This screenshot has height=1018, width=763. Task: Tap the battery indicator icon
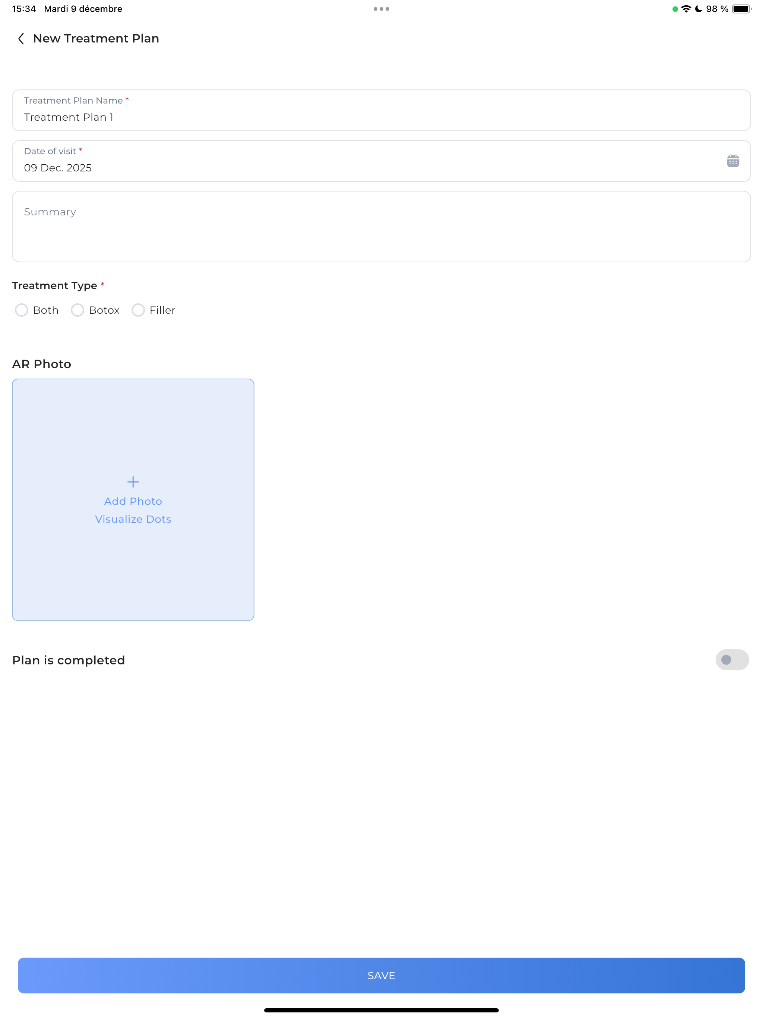tap(741, 9)
